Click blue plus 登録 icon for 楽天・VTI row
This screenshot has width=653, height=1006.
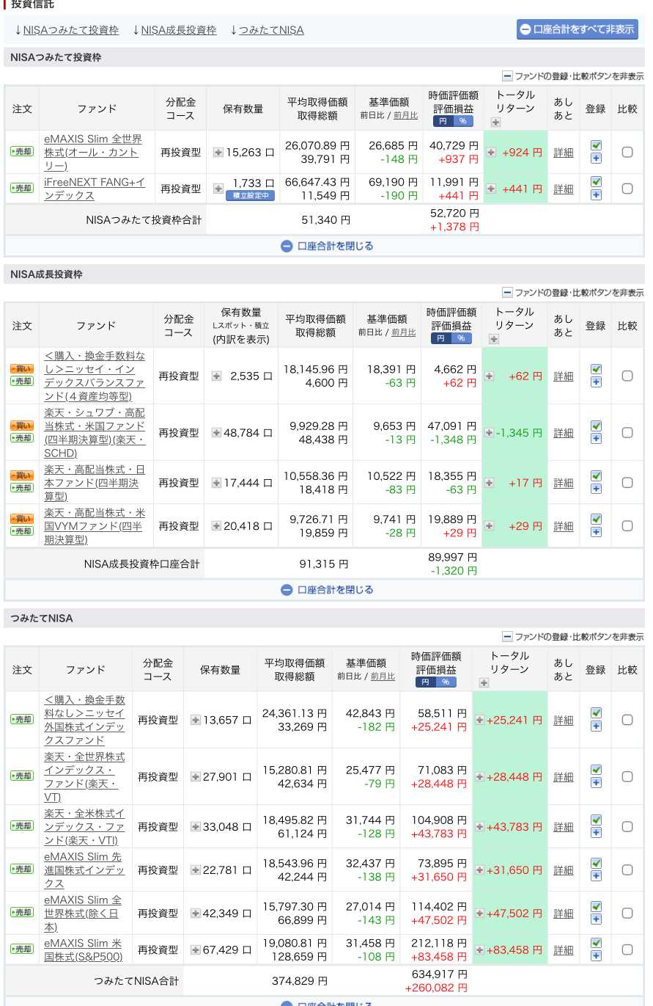point(596,833)
